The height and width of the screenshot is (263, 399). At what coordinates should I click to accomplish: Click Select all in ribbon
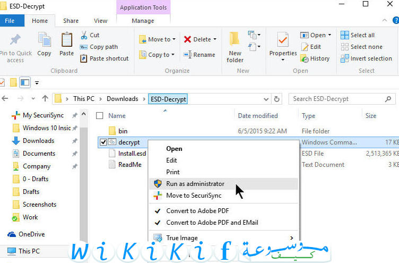coord(358,35)
